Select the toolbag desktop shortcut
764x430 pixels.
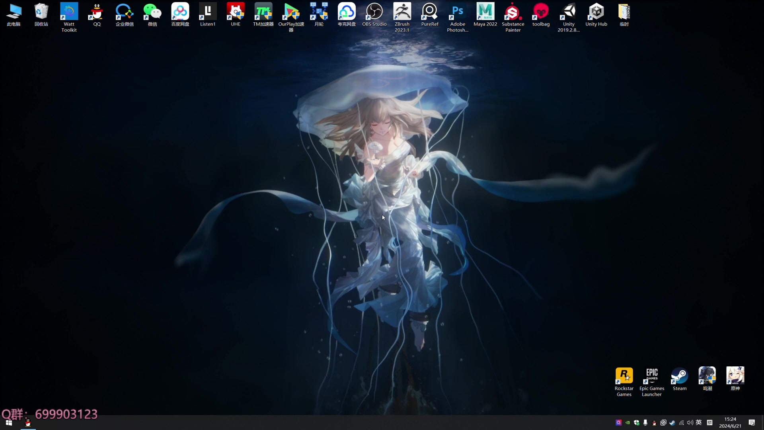[541, 15]
